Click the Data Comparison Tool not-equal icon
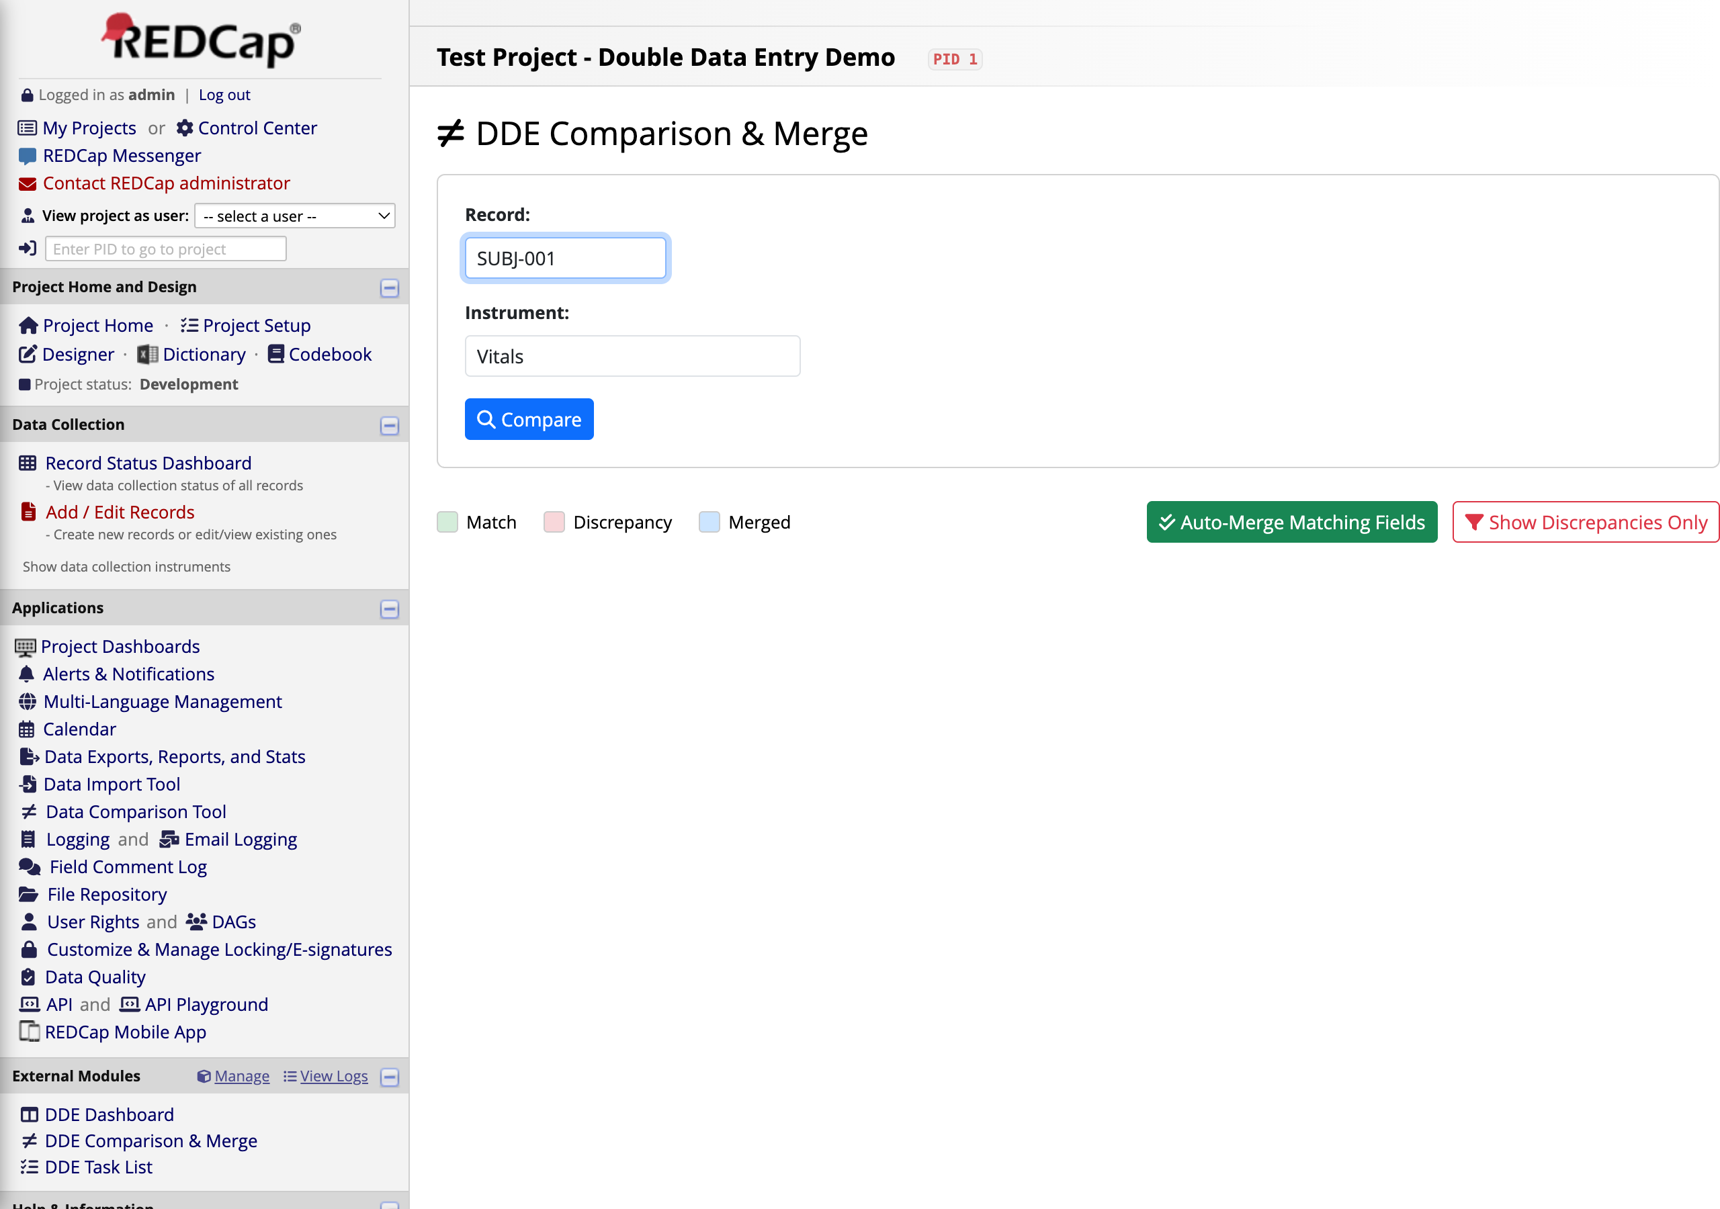 point(29,812)
